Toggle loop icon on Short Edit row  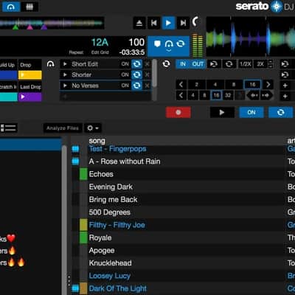point(136,64)
